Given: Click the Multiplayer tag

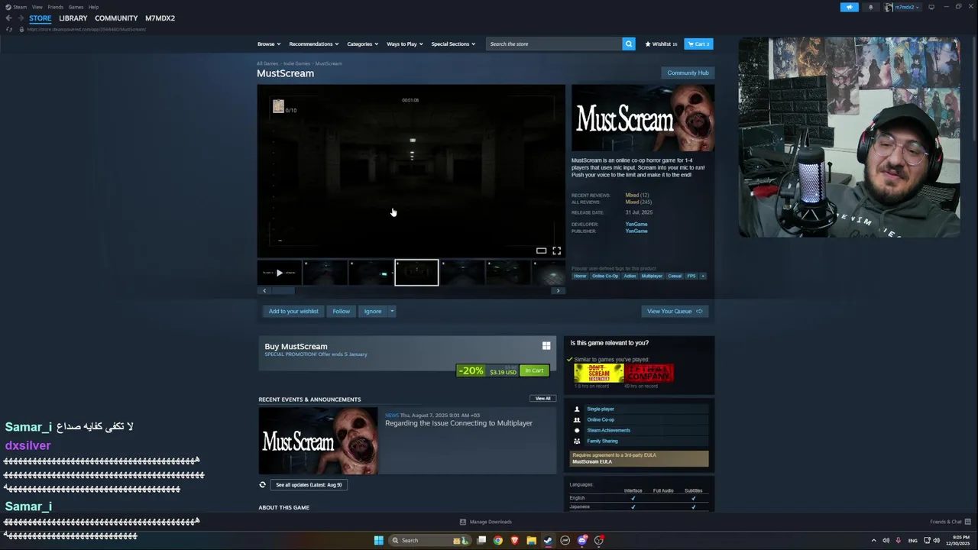Looking at the screenshot, I should click(652, 276).
